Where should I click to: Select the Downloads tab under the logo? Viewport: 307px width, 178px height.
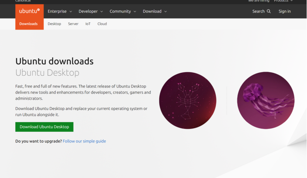28,24
